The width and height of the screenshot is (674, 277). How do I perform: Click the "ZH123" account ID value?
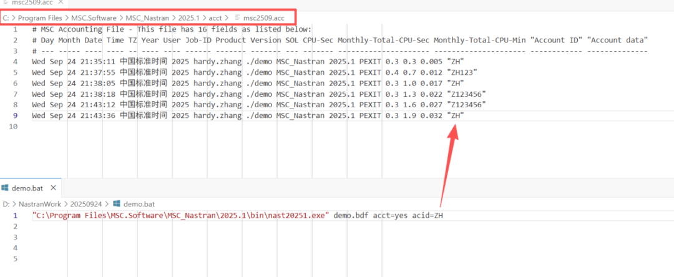(462, 72)
